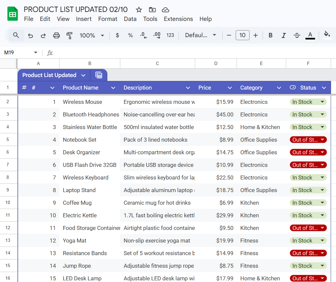Click the font size input box
The image size is (336, 282).
[x=242, y=35]
